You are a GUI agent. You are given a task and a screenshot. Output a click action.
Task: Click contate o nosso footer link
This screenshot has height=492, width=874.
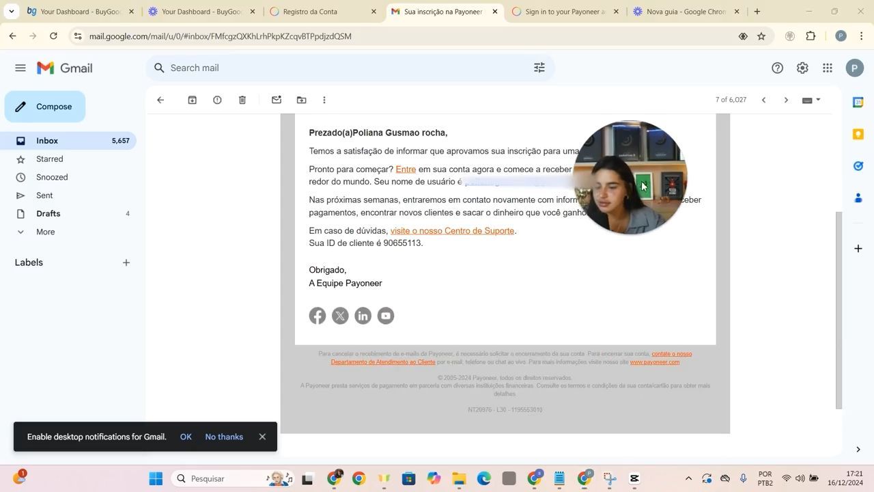pyautogui.click(x=672, y=354)
